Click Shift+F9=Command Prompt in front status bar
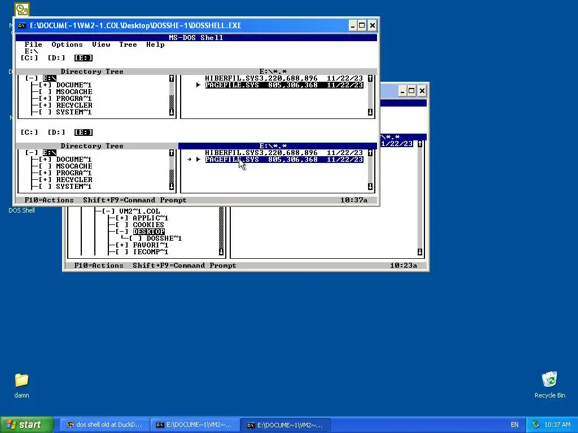This screenshot has width=578, height=433. pos(134,200)
